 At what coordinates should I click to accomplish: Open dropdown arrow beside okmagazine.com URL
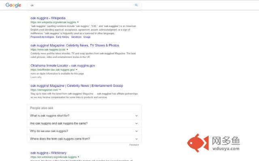tap(60, 90)
